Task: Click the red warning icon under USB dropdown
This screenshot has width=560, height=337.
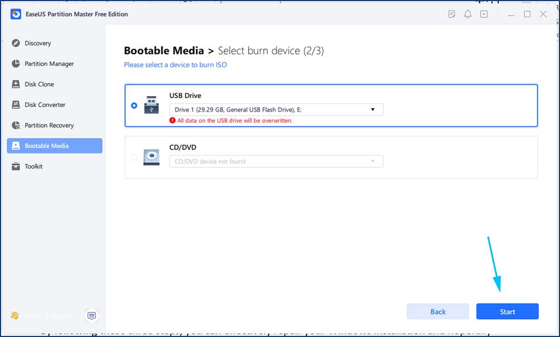Action: click(172, 121)
